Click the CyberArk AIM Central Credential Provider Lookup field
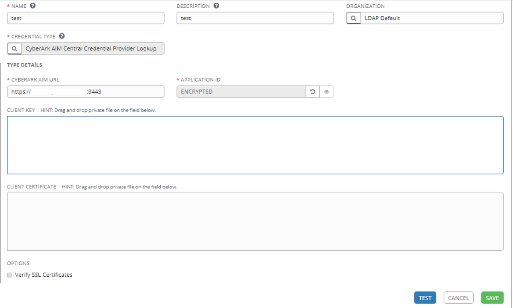513x308 pixels. tap(94, 48)
